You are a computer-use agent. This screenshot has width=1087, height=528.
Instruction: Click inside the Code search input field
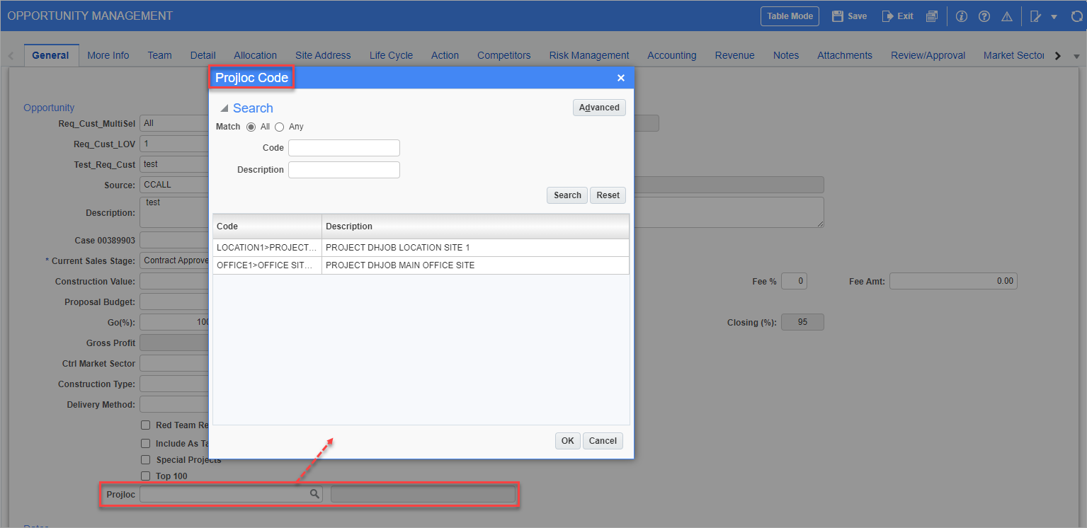(343, 147)
